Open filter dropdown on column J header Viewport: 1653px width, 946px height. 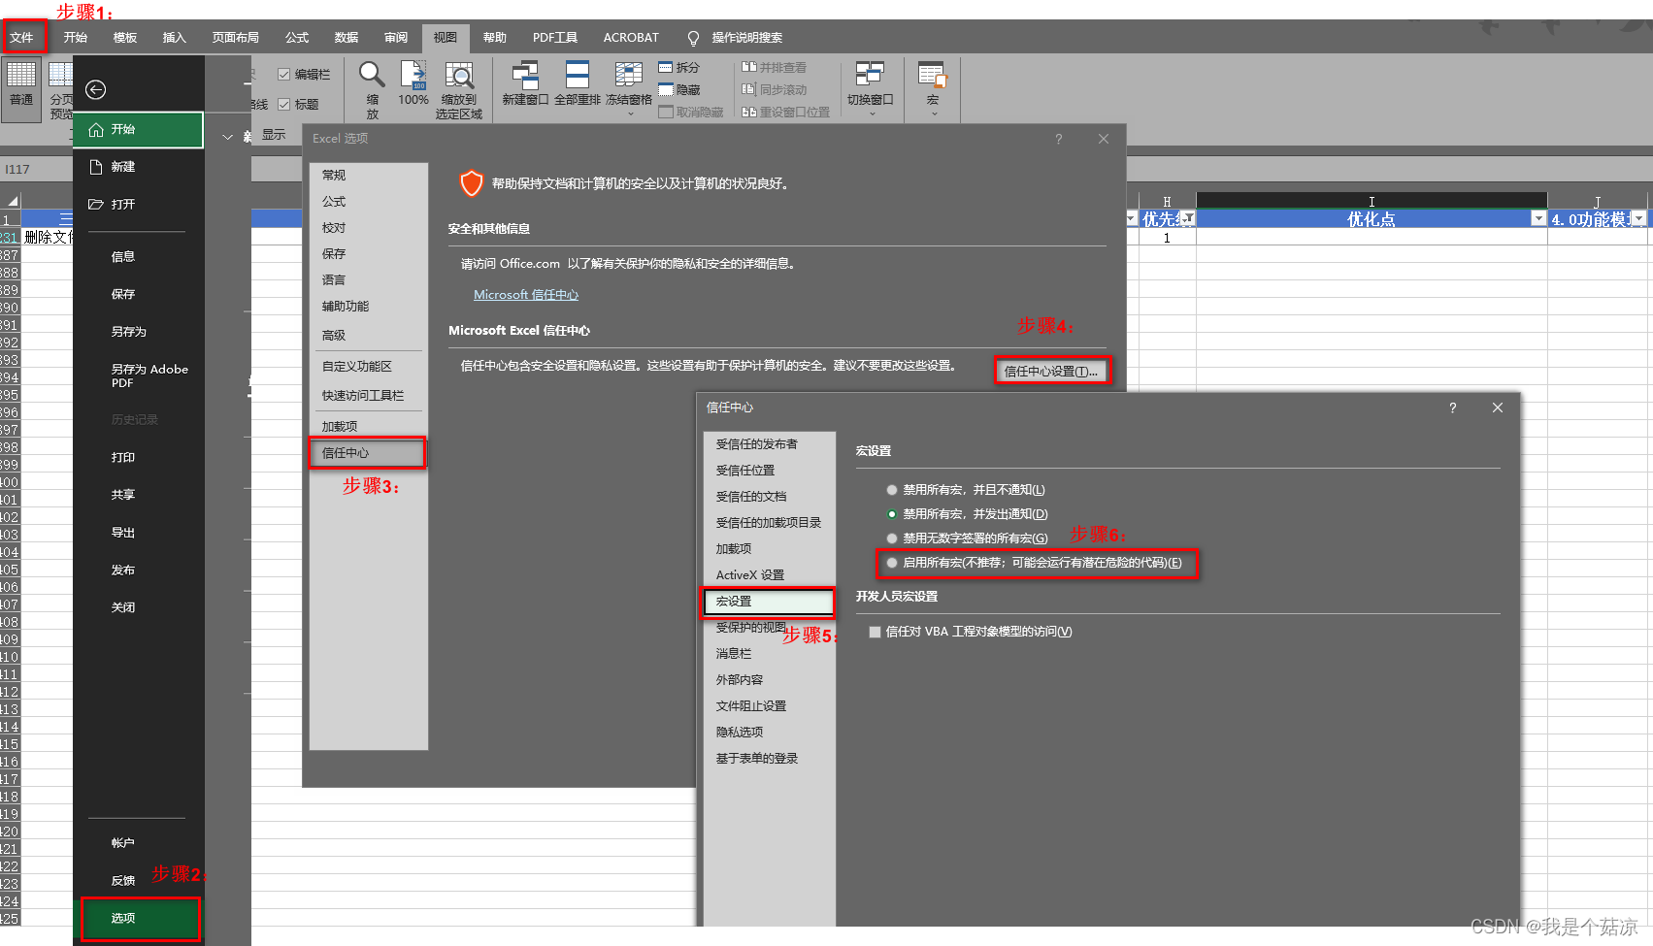[x=1638, y=219]
